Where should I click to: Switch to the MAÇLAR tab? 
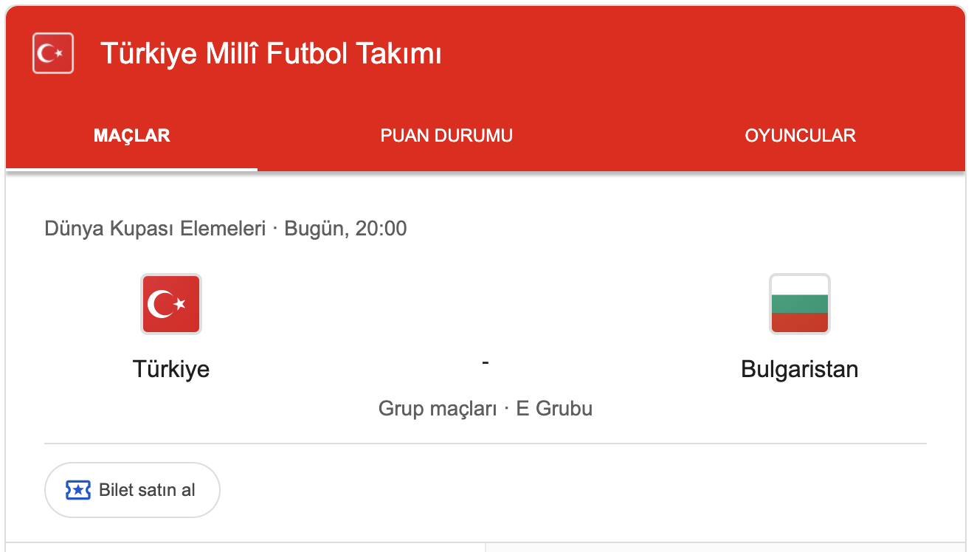tap(132, 136)
